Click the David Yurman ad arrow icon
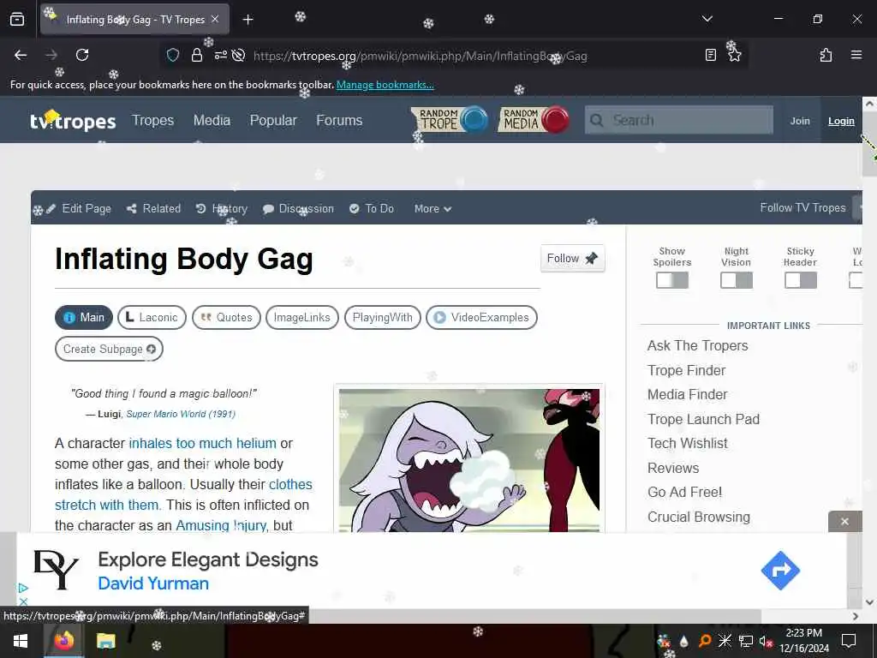Image resolution: width=877 pixels, height=658 pixels. 780,571
